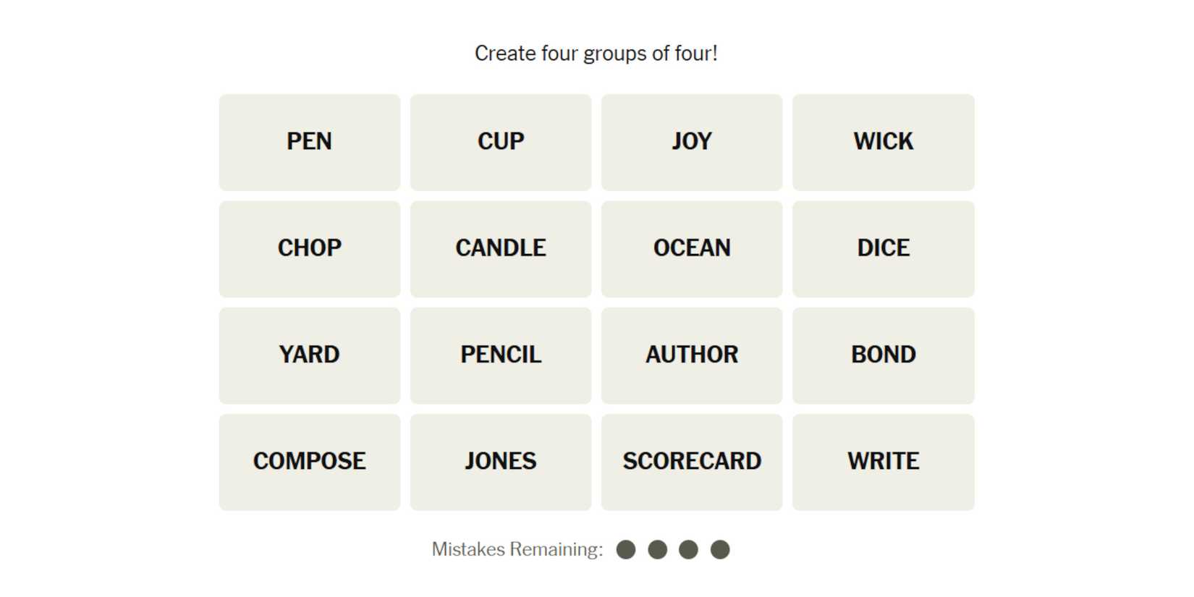Tap the OCEAN tile
The height and width of the screenshot is (597, 1194).
coord(691,248)
